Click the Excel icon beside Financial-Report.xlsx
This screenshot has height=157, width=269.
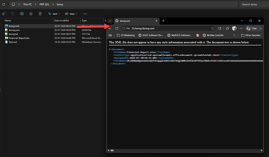[6, 38]
